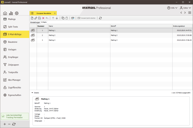Click the date 05.03.2019 17:55:58

[x=184, y=35]
